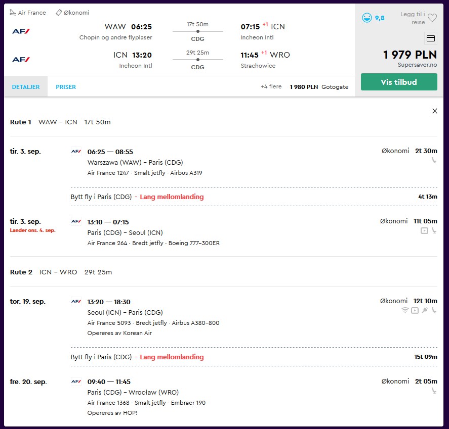Click Wi-Fi icon on Seoul–Paris flight
Viewport: 449px width, 429px height.
pyautogui.click(x=405, y=310)
